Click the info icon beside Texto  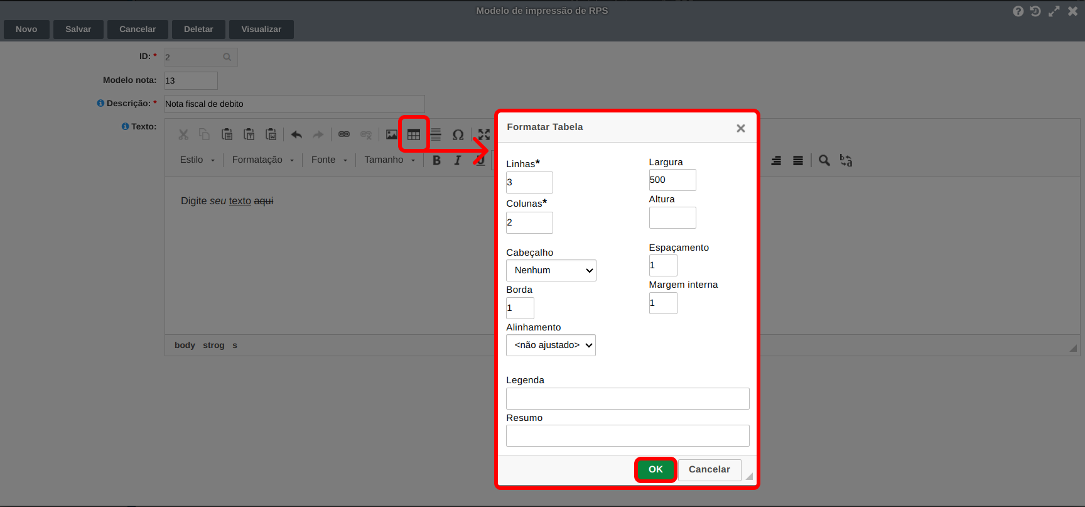(125, 126)
